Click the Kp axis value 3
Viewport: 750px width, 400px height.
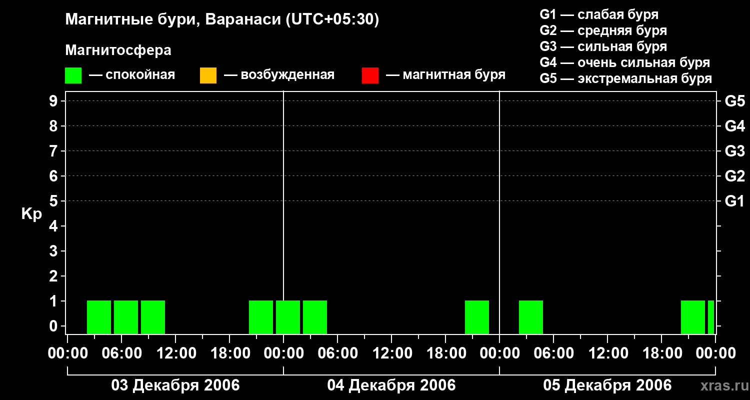click(x=54, y=251)
